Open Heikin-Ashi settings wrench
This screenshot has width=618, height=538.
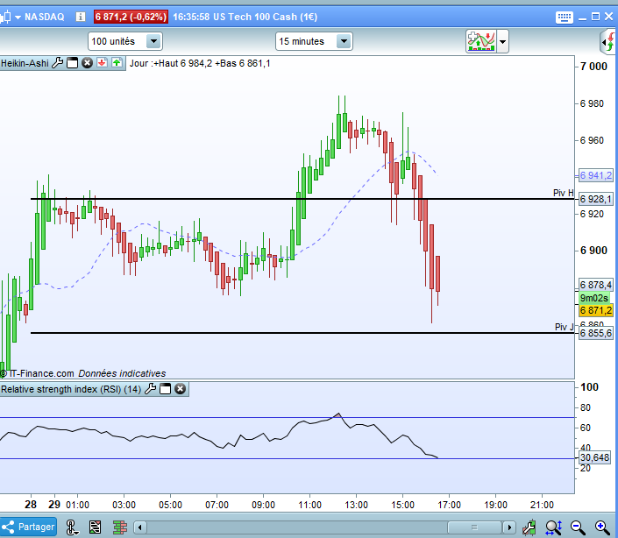click(x=58, y=63)
